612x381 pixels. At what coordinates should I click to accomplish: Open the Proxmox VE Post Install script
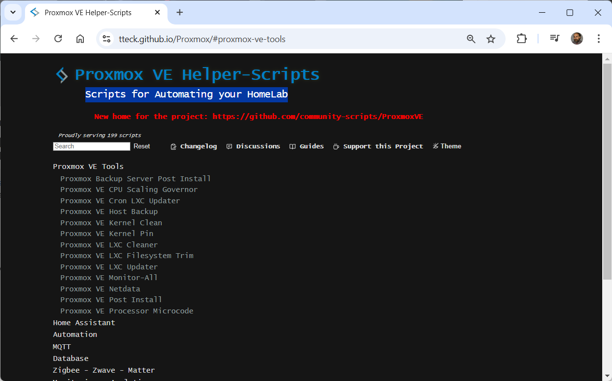(x=111, y=300)
